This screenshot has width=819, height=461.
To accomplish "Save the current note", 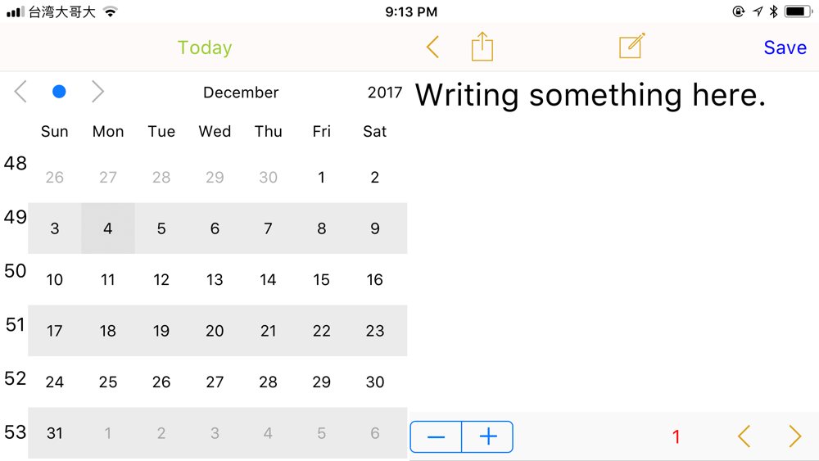I will (785, 47).
